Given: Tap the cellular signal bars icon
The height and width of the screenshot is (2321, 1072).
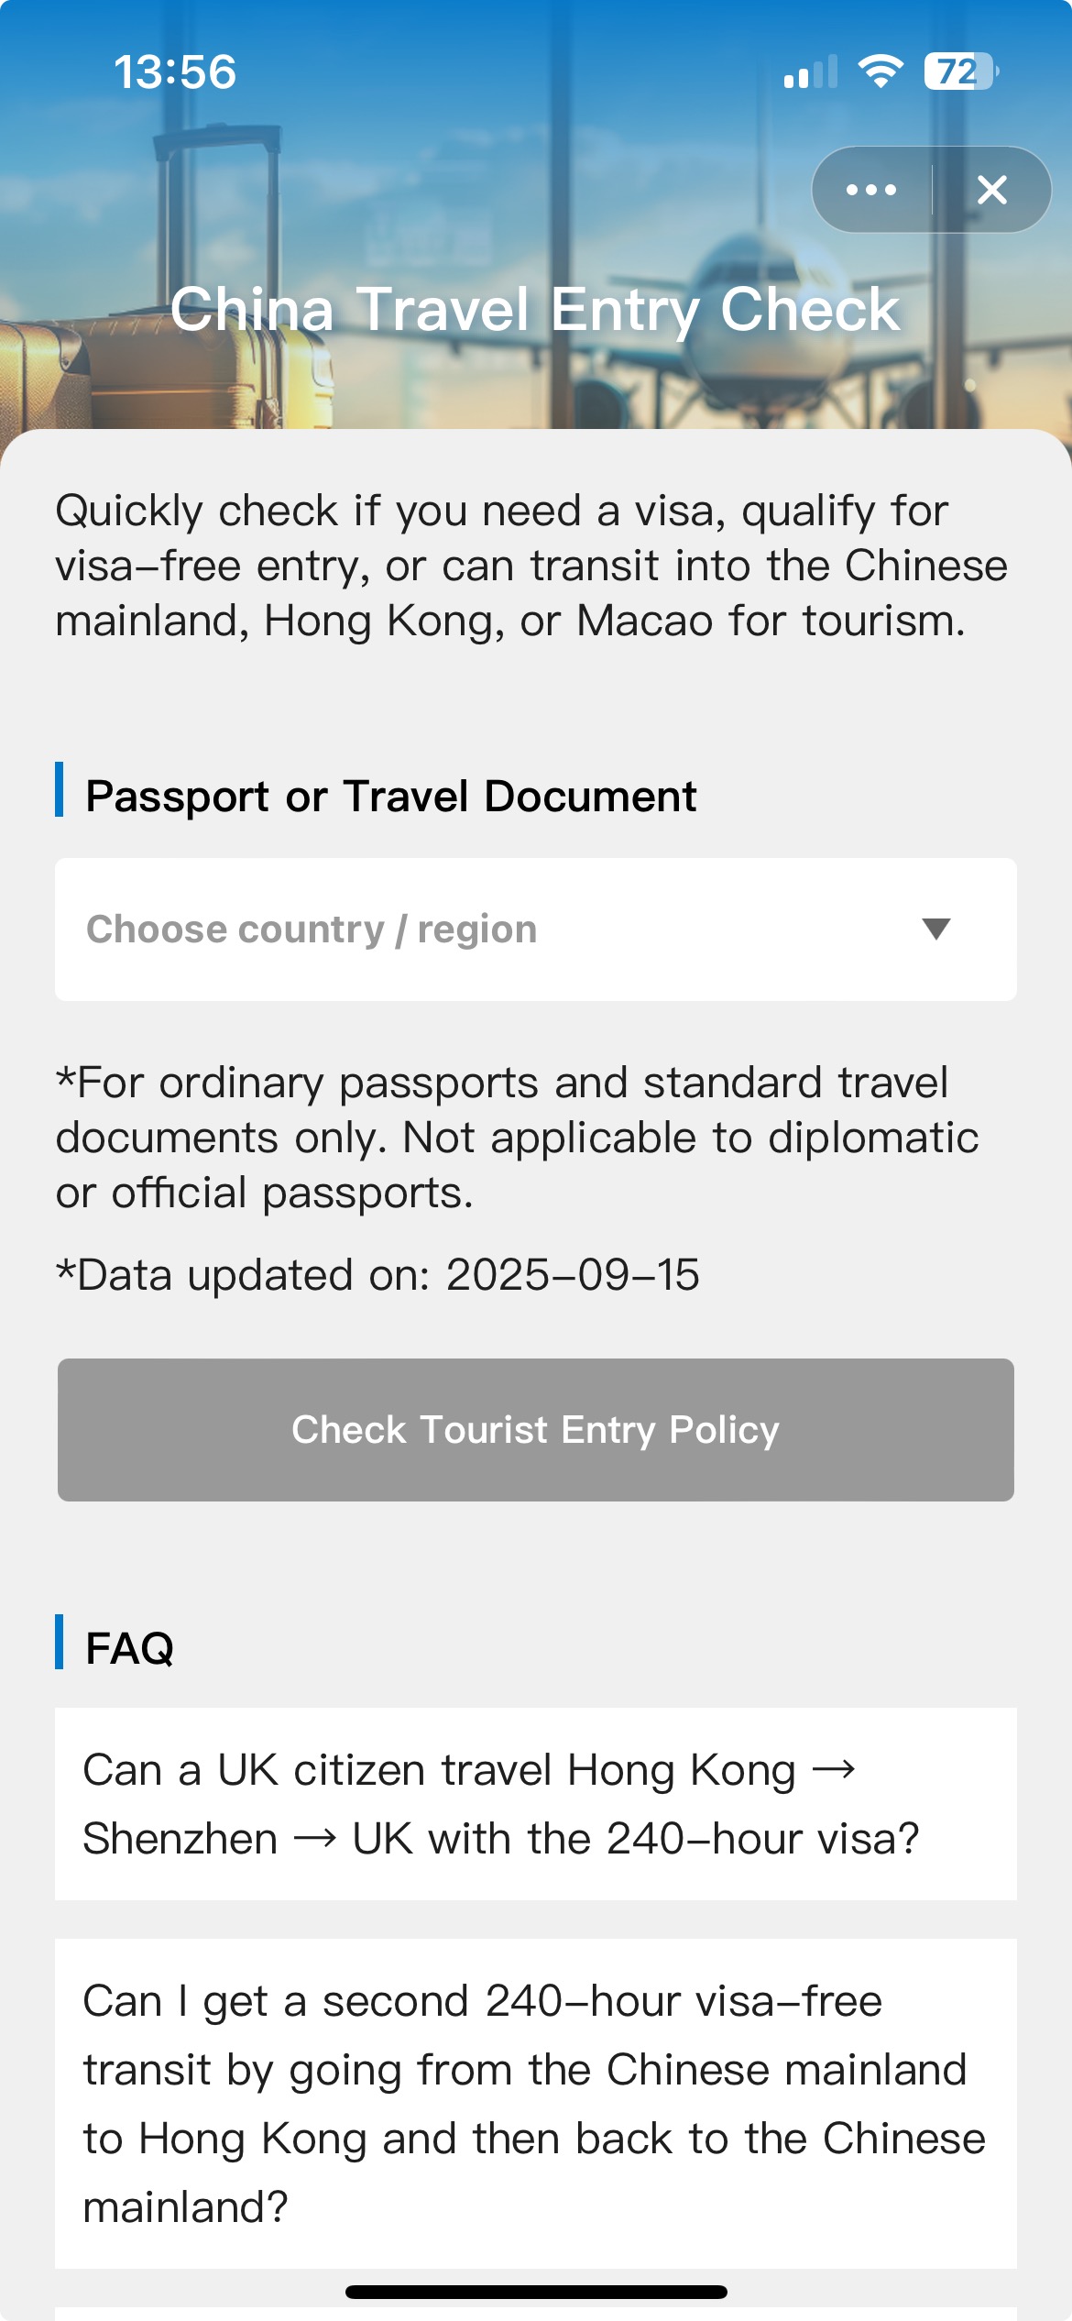Looking at the screenshot, I should 811,72.
